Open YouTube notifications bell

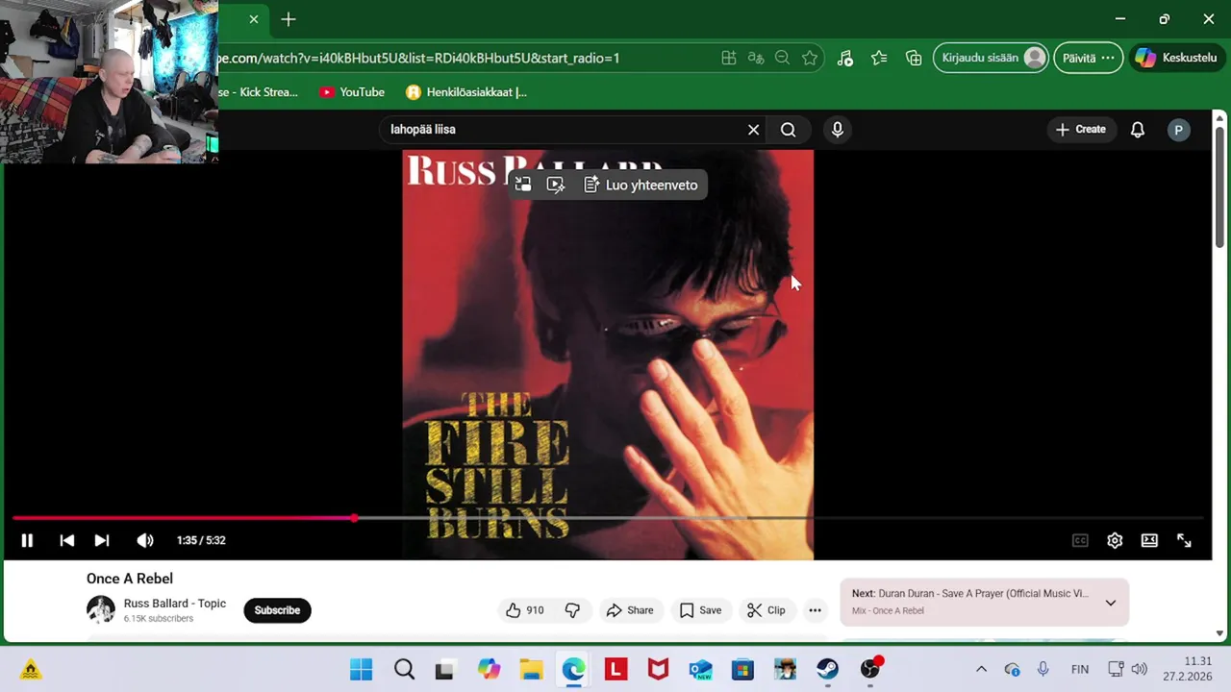1138,130
